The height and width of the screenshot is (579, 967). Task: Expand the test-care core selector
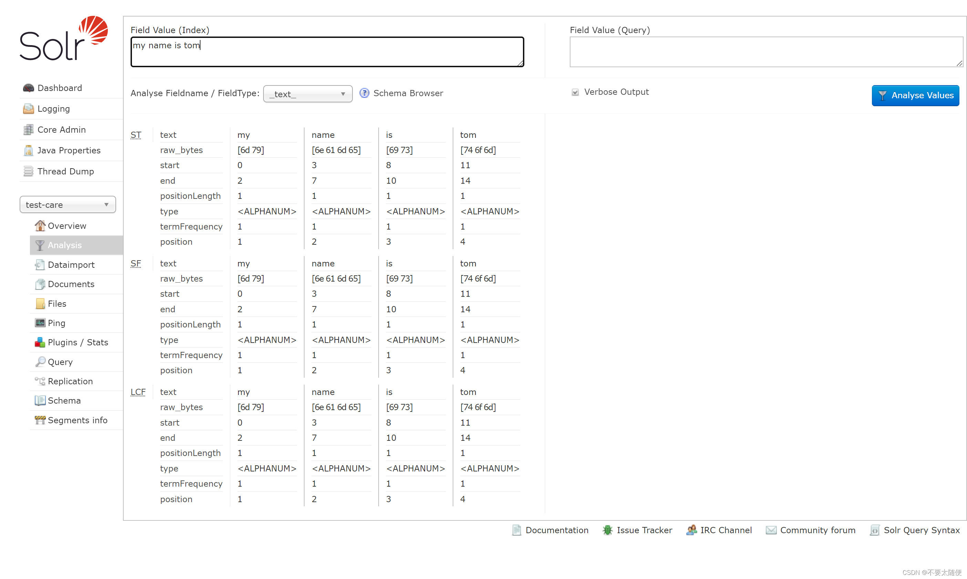tap(68, 205)
